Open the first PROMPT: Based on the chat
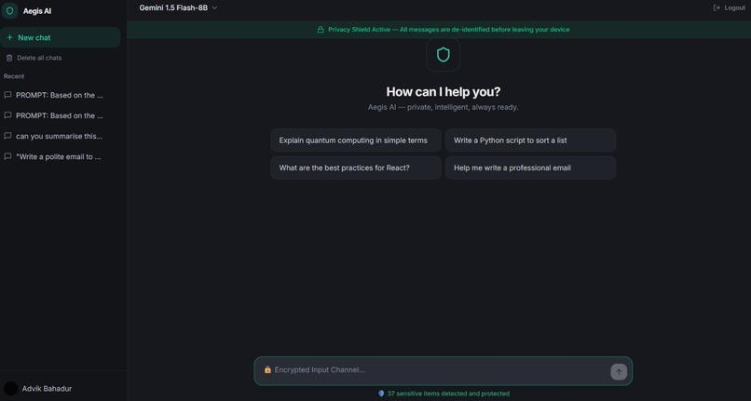This screenshot has width=751, height=401. click(x=60, y=95)
